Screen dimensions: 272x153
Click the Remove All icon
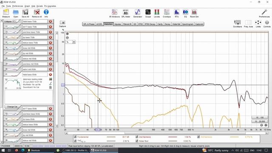[37, 13]
